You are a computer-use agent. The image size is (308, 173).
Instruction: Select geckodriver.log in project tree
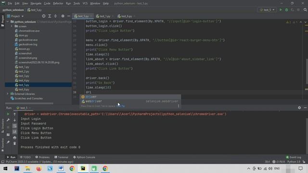pos(28,44)
